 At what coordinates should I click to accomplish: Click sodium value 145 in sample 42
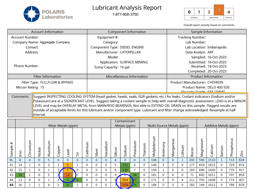click(x=125, y=170)
